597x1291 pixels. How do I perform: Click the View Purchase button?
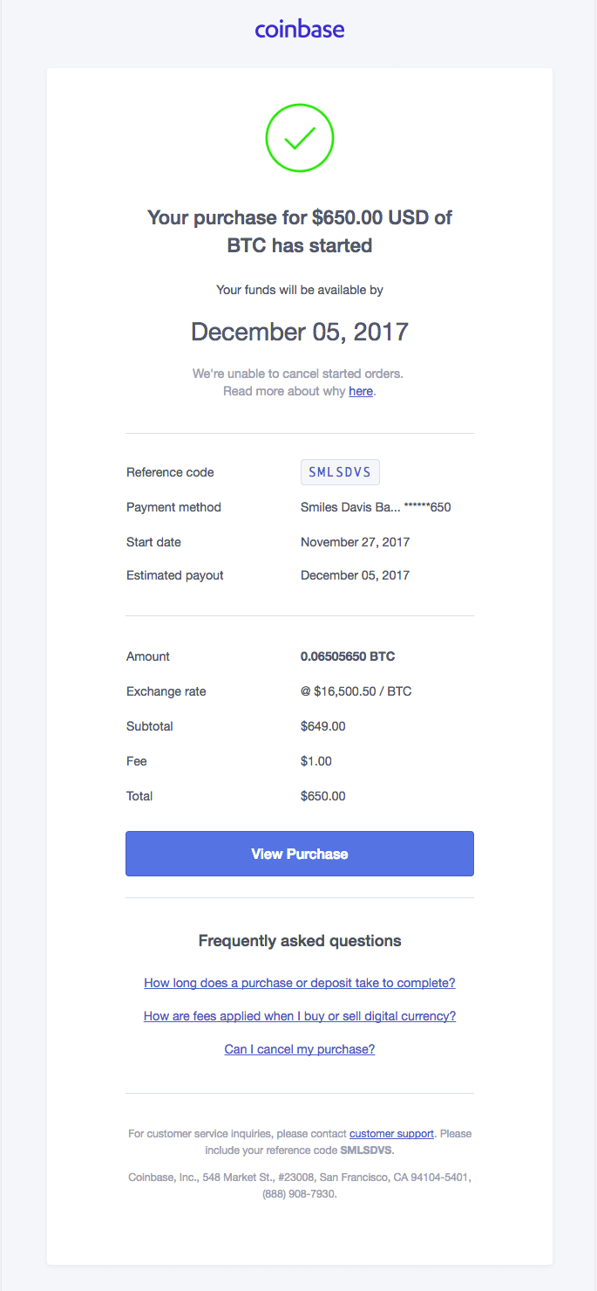click(300, 854)
